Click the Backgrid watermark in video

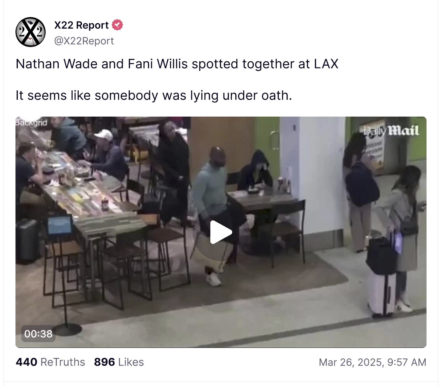[31, 123]
